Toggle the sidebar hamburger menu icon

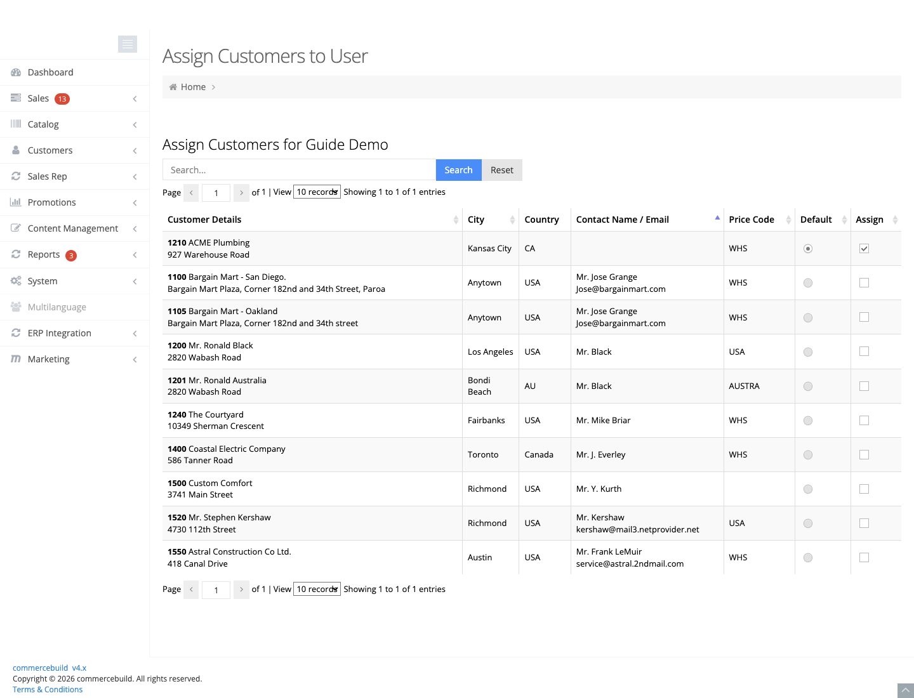click(128, 44)
